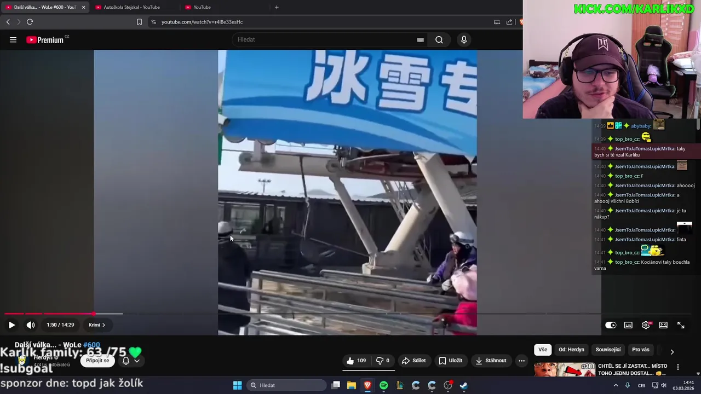Open Brave browser in taskbar
This screenshot has height=394, width=701.
point(367,385)
